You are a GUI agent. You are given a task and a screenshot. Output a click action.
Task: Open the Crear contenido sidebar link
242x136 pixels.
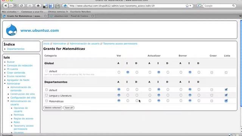pos(16,73)
